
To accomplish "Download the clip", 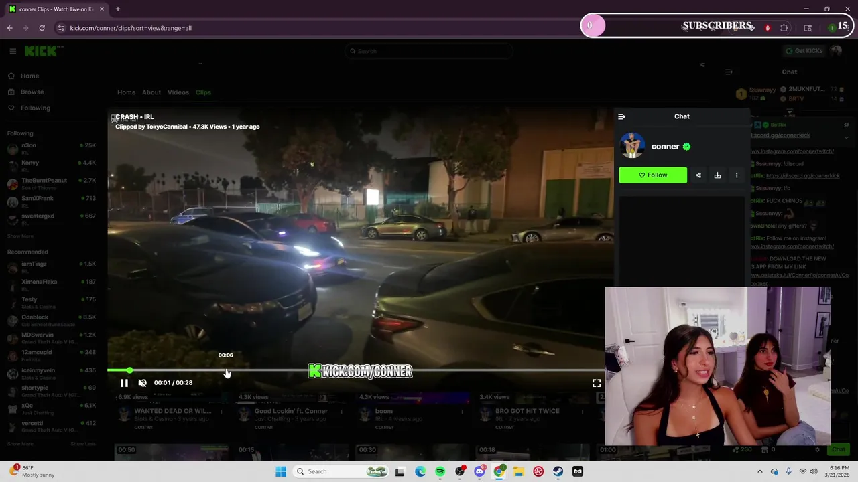I will coord(717,175).
